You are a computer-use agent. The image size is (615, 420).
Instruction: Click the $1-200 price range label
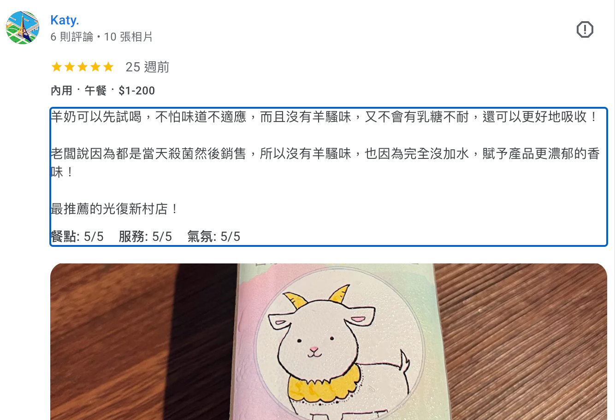coord(136,91)
